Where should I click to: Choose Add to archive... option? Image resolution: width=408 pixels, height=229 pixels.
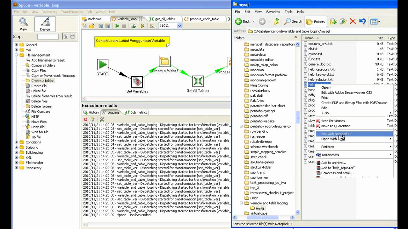coord(353,163)
